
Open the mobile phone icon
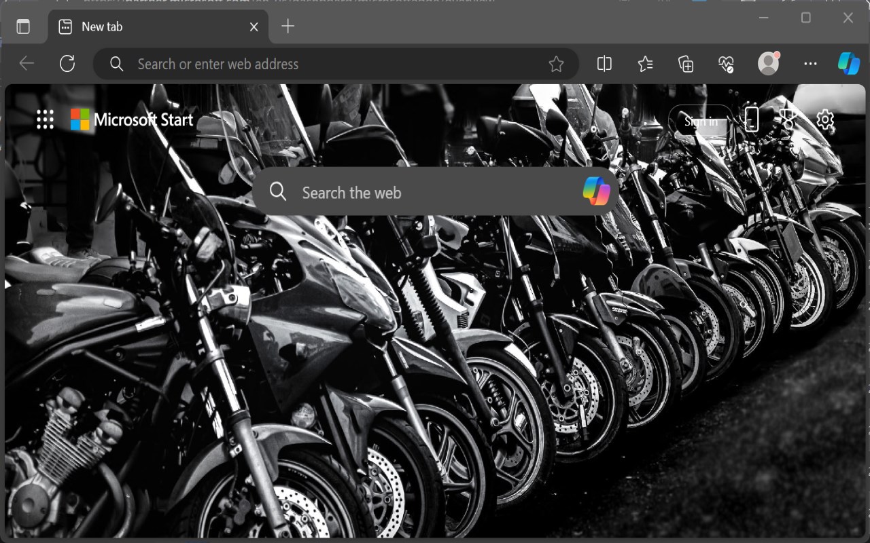[751, 119]
